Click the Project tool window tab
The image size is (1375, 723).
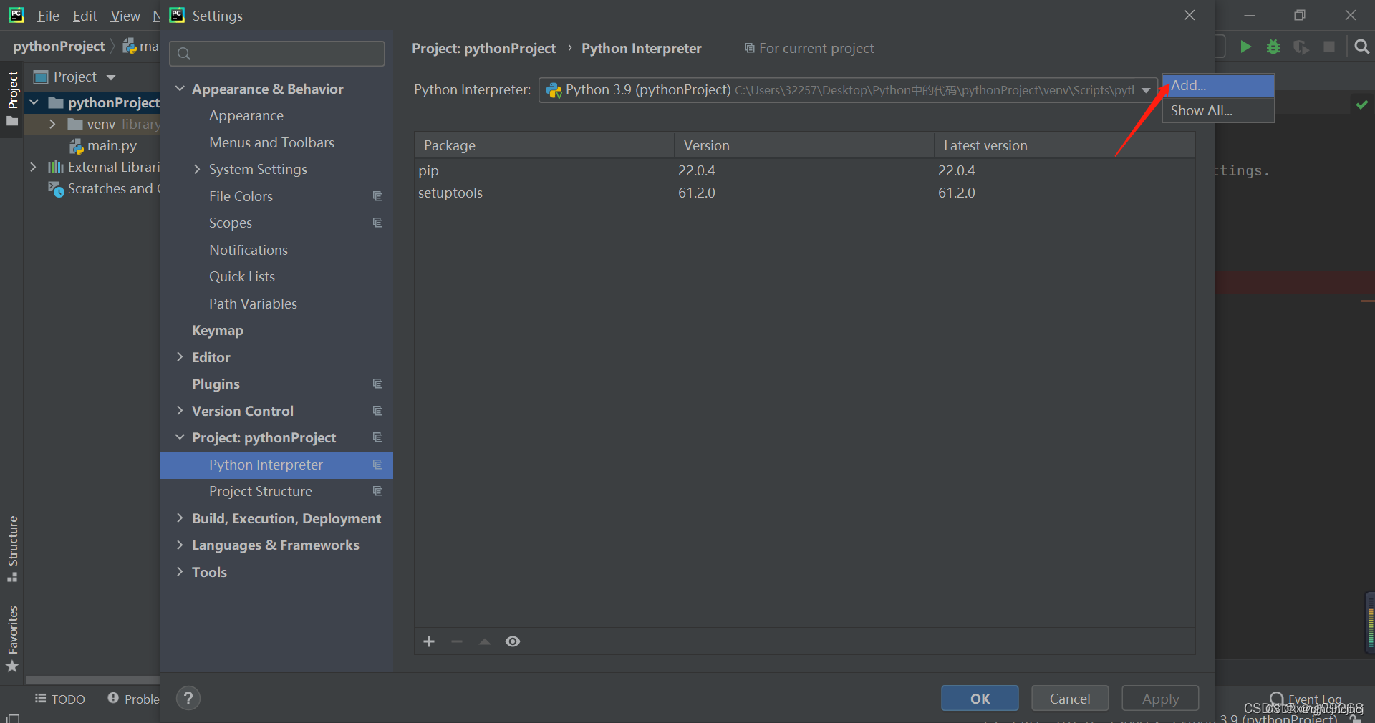[x=12, y=99]
